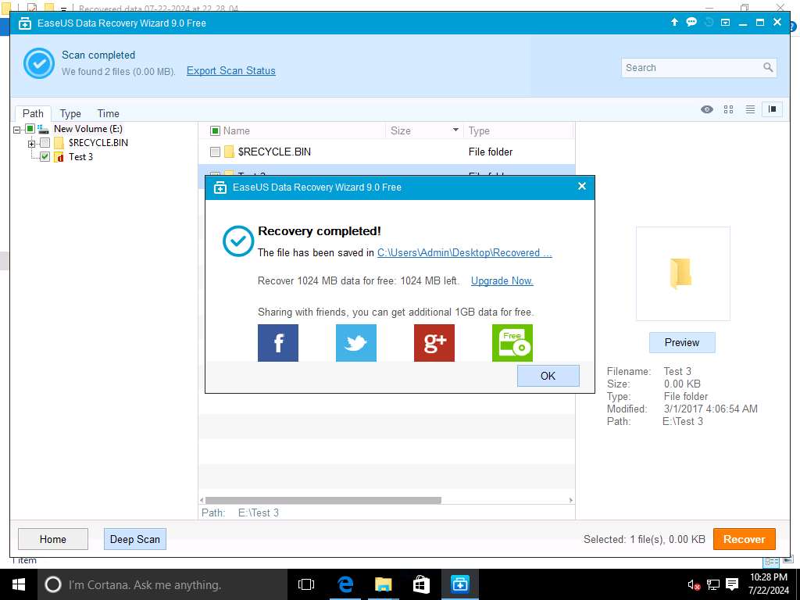
Task: Click the Preview button
Action: (682, 342)
